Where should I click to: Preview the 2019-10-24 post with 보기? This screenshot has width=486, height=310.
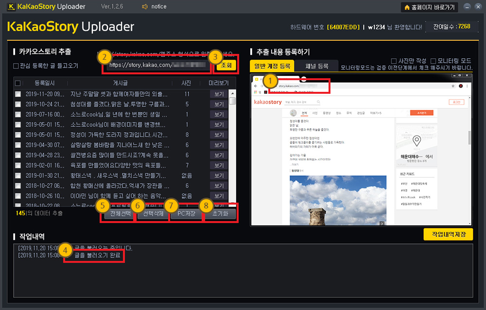tap(219, 104)
